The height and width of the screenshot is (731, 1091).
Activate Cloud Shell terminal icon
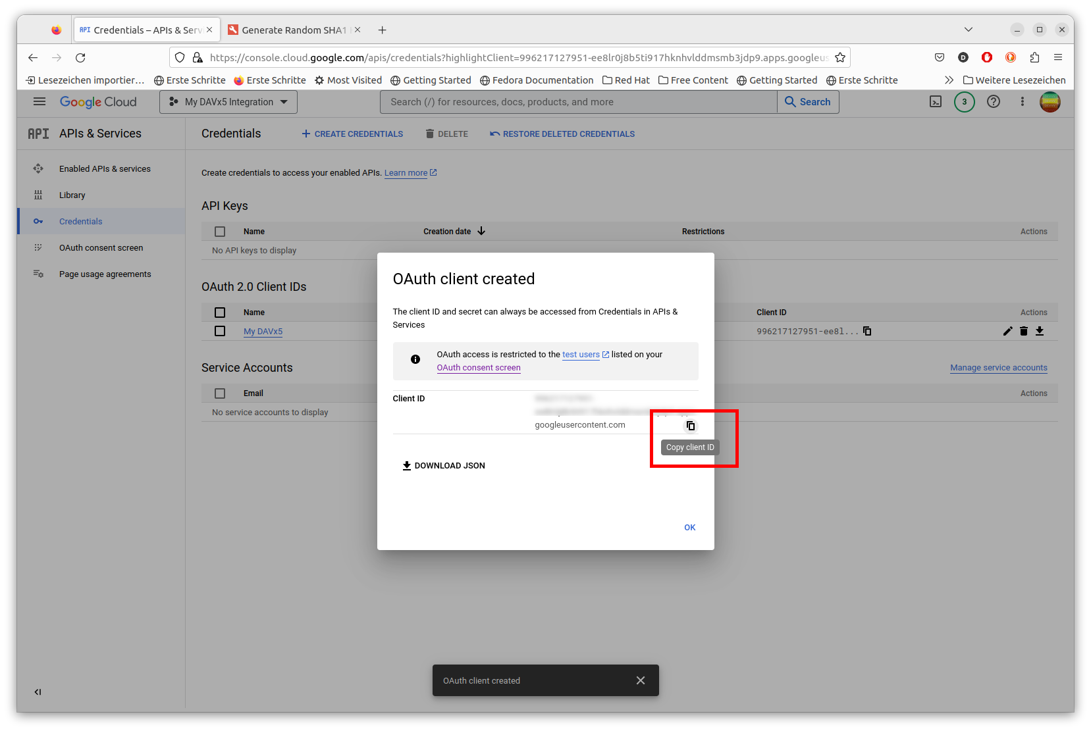936,101
